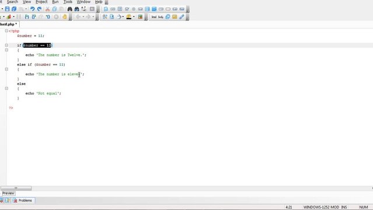The height and width of the screenshot is (210, 373).
Task: Click the step into braces icon
Action: (27, 17)
